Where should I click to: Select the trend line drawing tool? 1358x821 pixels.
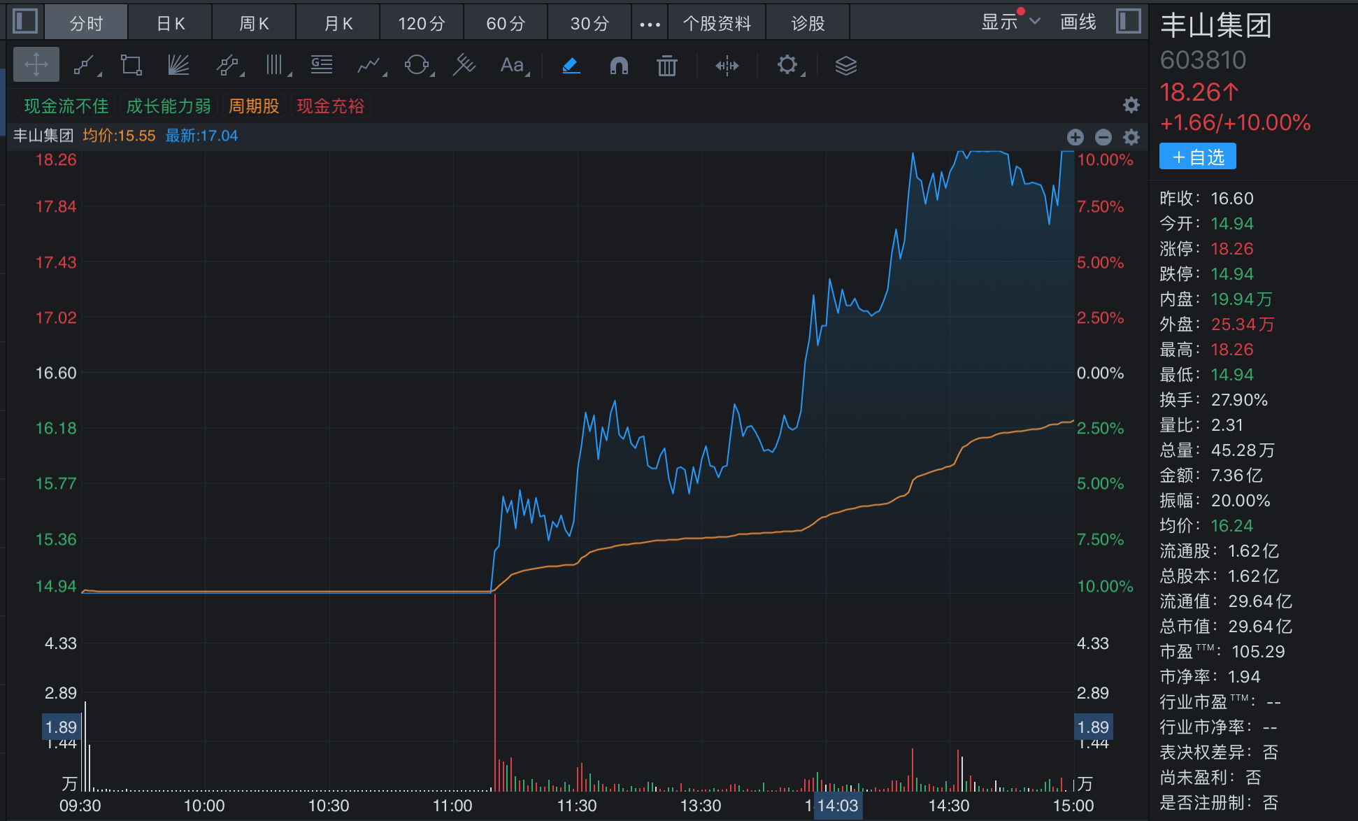(x=85, y=66)
